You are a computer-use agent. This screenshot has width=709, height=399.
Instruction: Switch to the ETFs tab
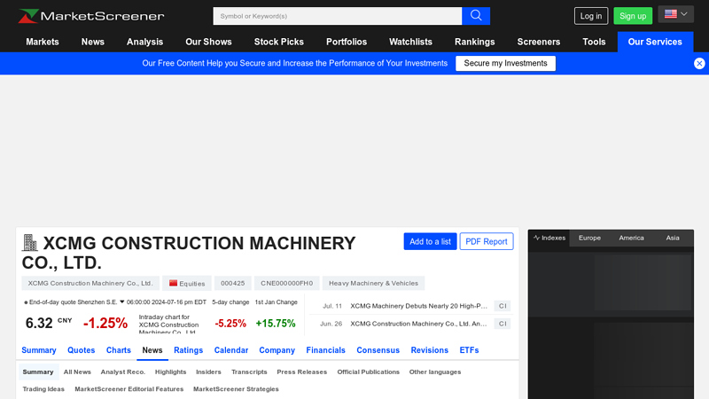469,350
